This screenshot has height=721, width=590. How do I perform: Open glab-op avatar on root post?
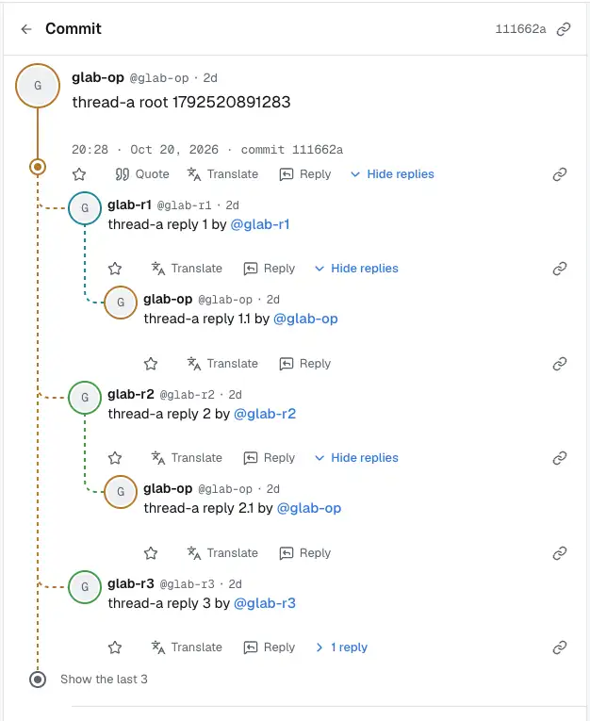38,86
